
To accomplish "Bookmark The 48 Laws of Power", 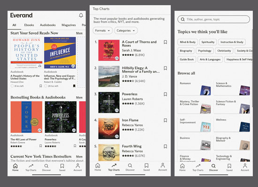I will point(41,146).
